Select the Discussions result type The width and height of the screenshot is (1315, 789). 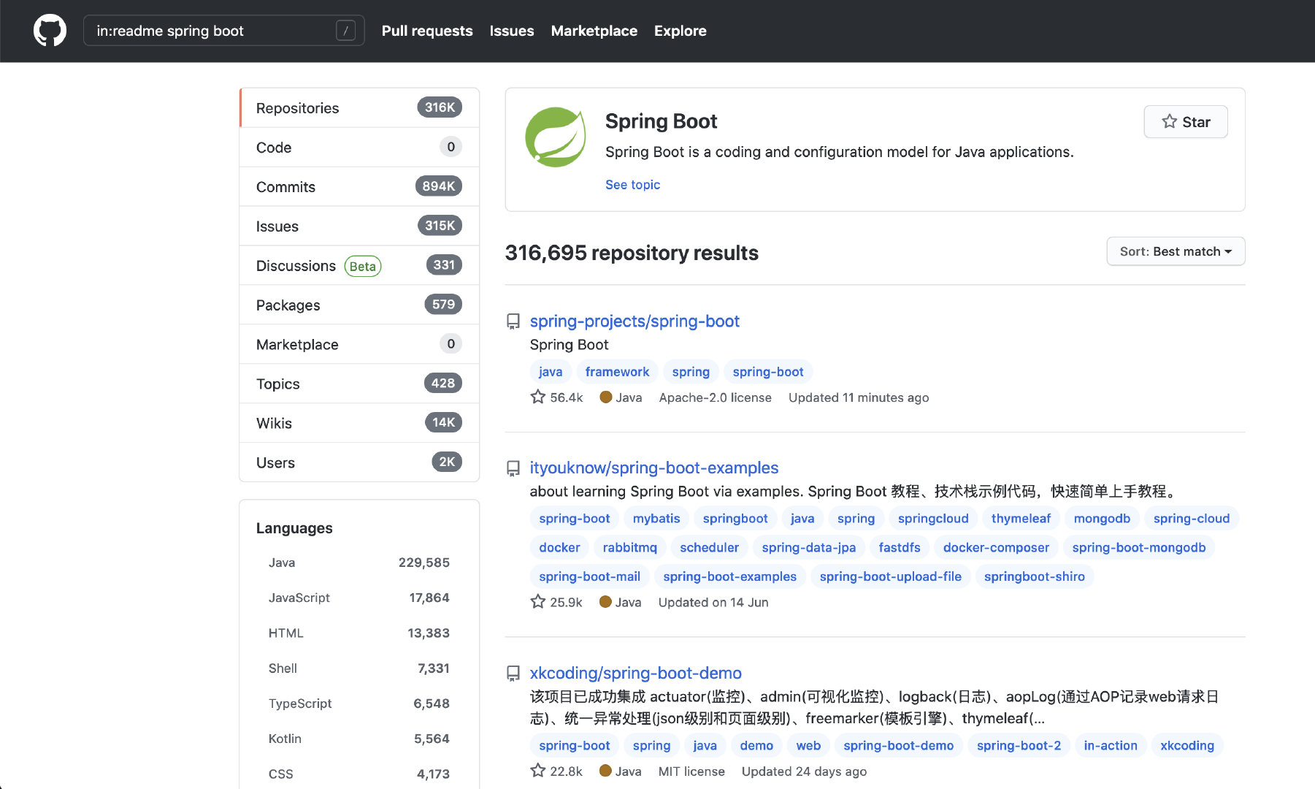pos(359,266)
